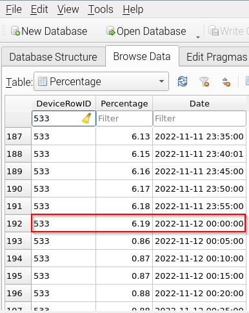This screenshot has width=249, height=313.
Task: Switch to the Database Structure tab
Action: pyautogui.click(x=54, y=57)
